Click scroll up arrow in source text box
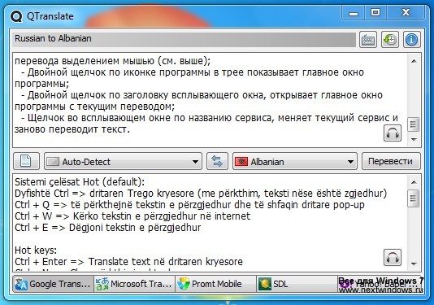The width and height of the screenshot is (434, 305). (414, 61)
